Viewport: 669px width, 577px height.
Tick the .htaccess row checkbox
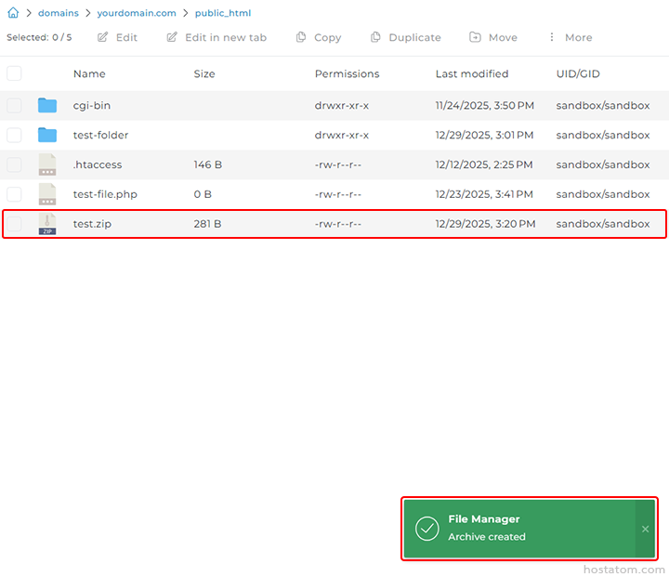(x=14, y=164)
